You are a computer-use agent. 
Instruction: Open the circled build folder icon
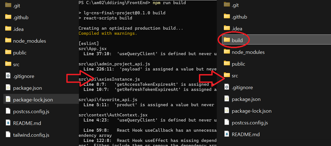pos(227,40)
